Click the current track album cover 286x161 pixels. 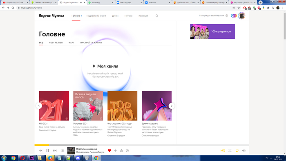[x=71, y=150]
